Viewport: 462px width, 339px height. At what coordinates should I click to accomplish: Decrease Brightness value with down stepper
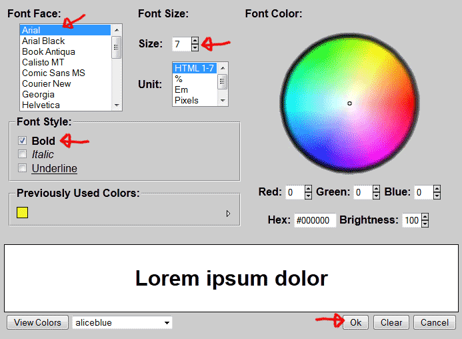pos(425,224)
